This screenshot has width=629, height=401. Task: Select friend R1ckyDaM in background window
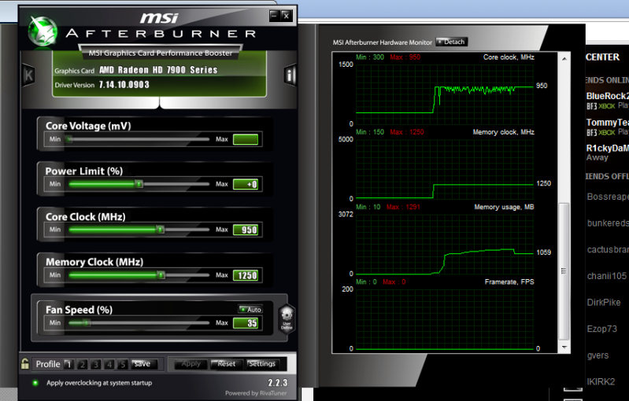click(x=607, y=153)
